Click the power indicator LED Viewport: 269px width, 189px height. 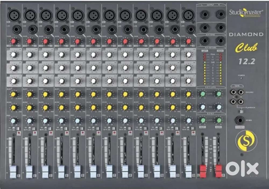[241, 78]
